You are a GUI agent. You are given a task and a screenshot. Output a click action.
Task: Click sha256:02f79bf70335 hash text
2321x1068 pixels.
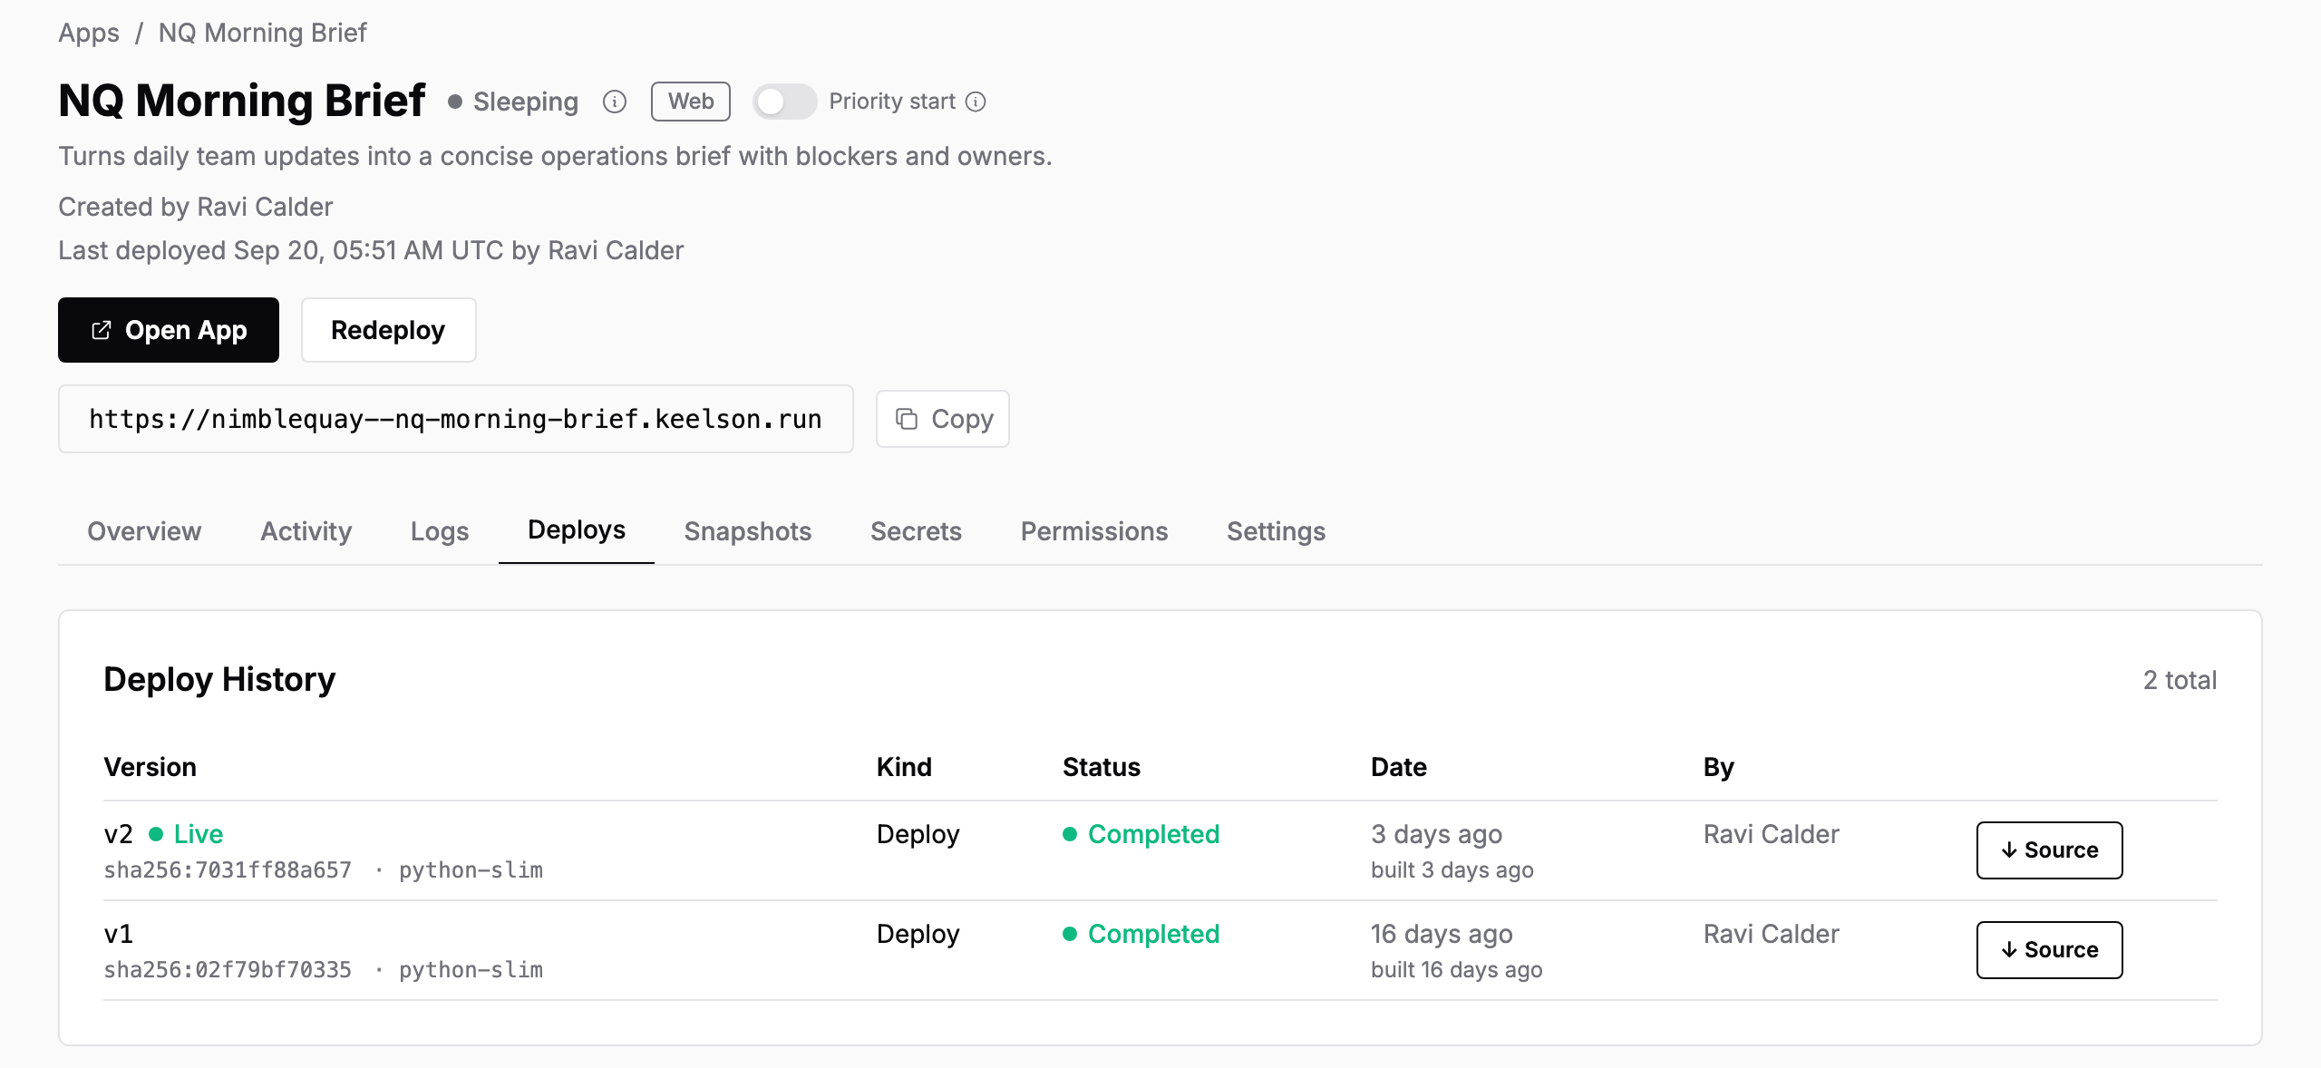228,970
